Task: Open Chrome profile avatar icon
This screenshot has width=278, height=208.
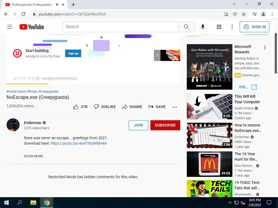Action: click(263, 14)
